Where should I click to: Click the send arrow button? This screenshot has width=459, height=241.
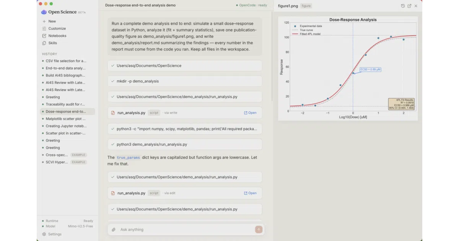tap(259, 230)
